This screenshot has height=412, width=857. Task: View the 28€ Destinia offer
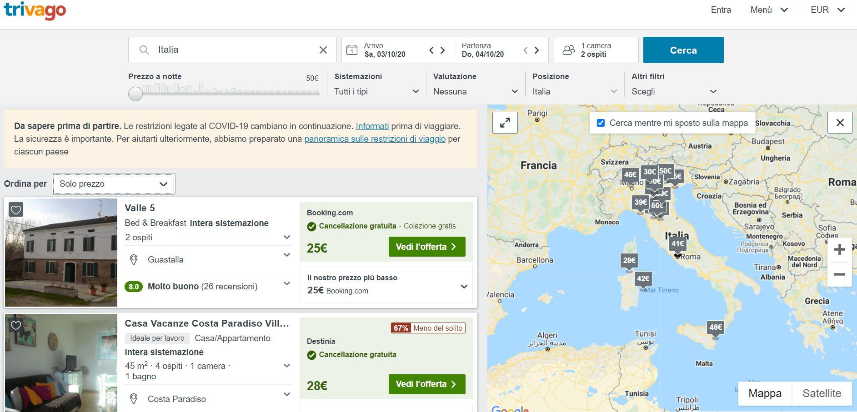coord(427,384)
